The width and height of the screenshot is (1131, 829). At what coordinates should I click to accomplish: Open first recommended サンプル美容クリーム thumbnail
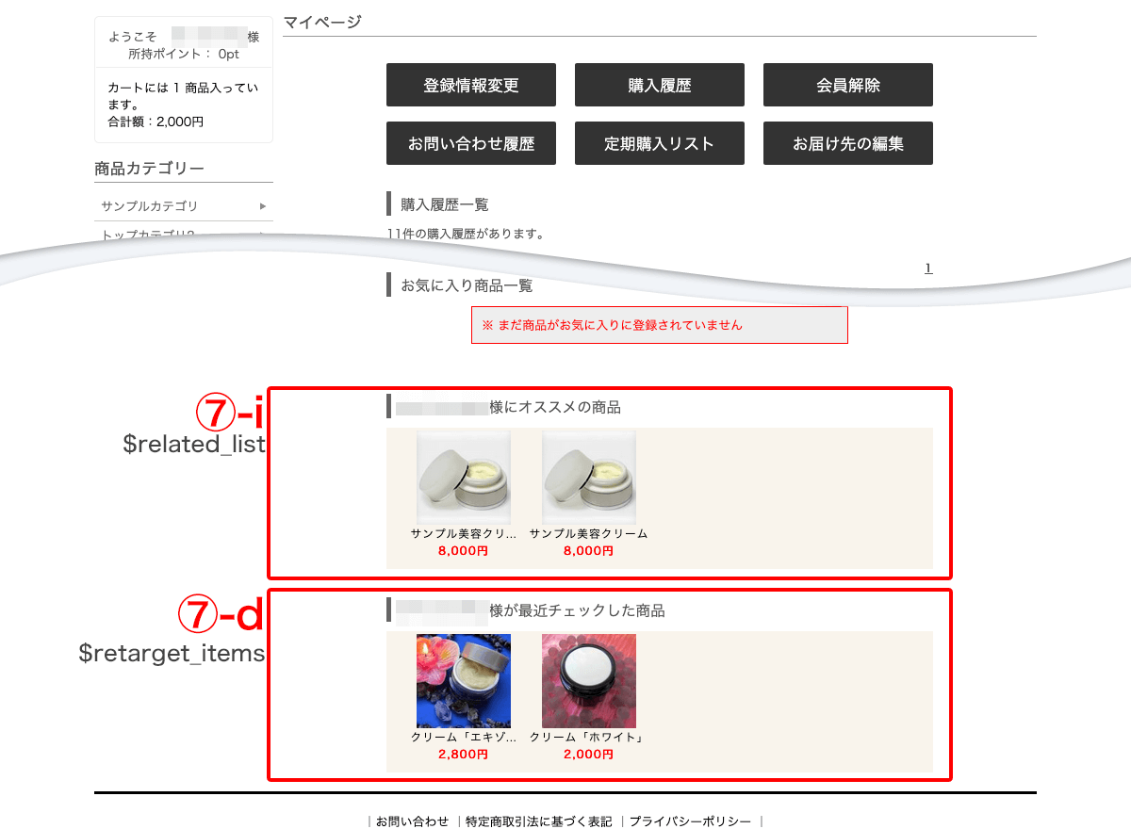coord(464,478)
